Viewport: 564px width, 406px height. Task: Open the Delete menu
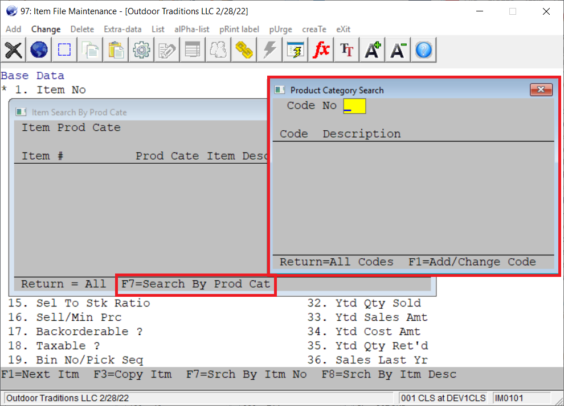82,29
